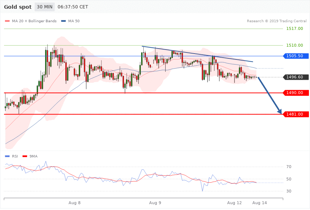The height and width of the screenshot is (210, 310).
Task: Click the Gold spot chart title
Action: (x=18, y=7)
